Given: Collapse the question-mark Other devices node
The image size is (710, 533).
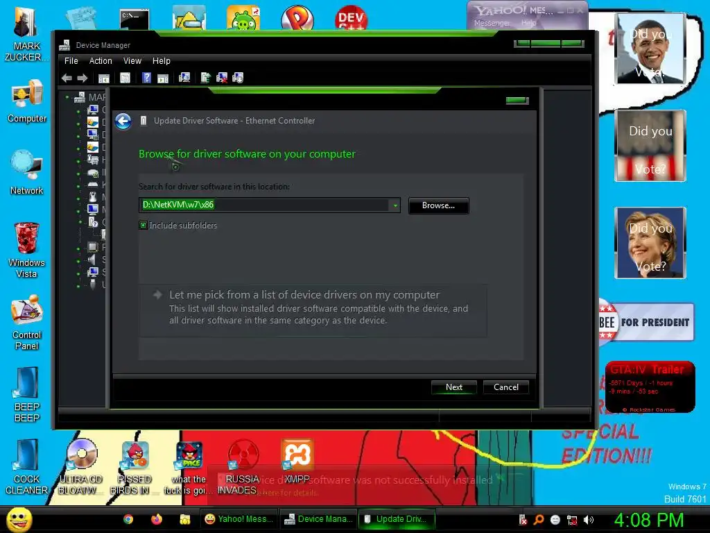Looking at the screenshot, I should [80, 222].
